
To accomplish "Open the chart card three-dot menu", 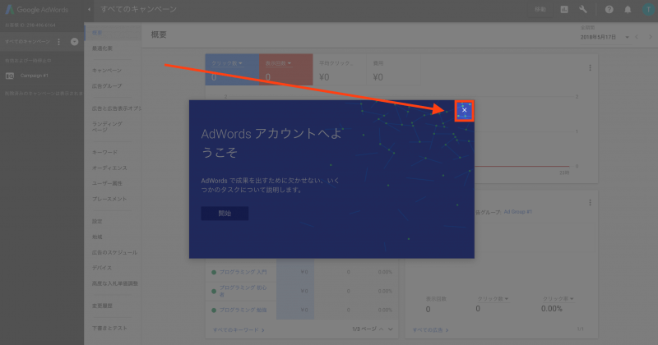I will 590,68.
